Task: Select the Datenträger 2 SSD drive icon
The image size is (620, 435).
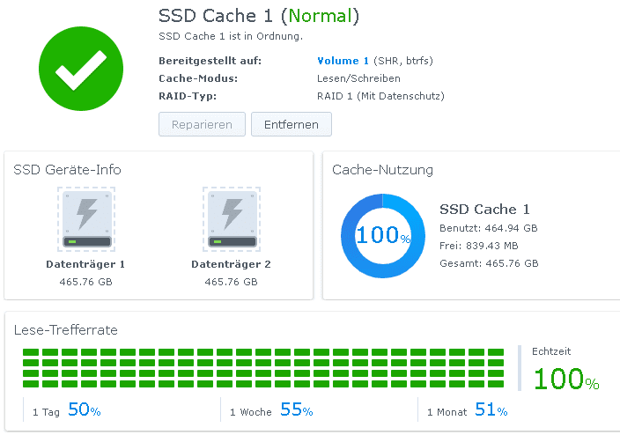Action: [x=231, y=219]
